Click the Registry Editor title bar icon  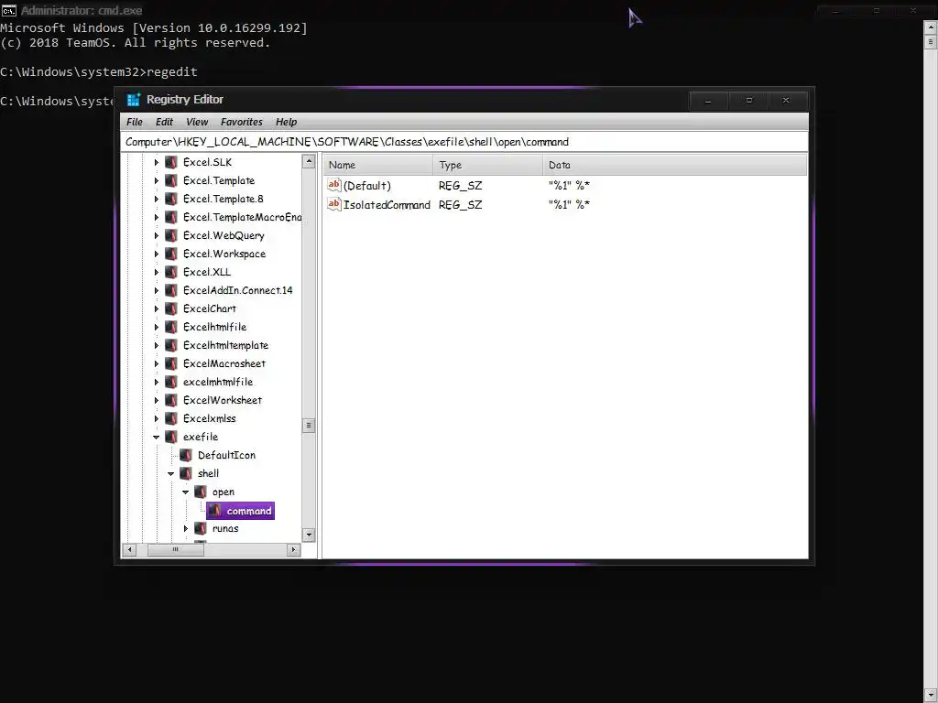click(134, 100)
